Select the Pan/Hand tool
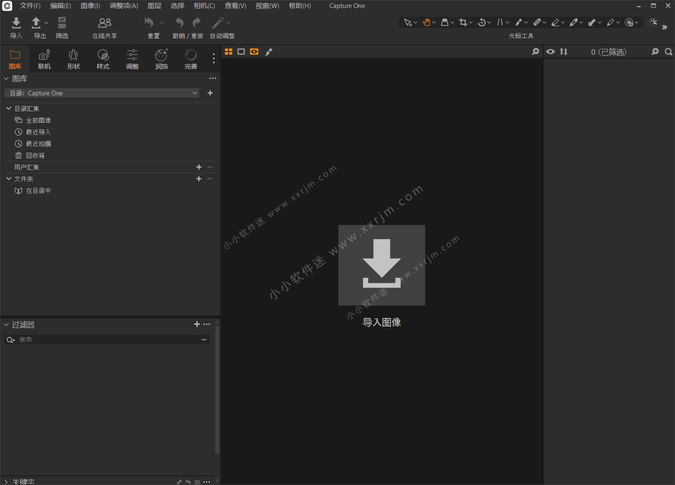 [427, 22]
